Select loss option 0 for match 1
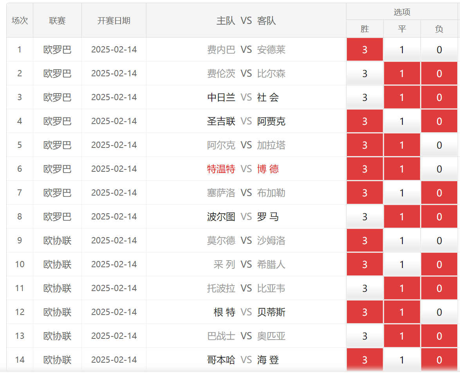This screenshot has width=460, height=376. 439,50
